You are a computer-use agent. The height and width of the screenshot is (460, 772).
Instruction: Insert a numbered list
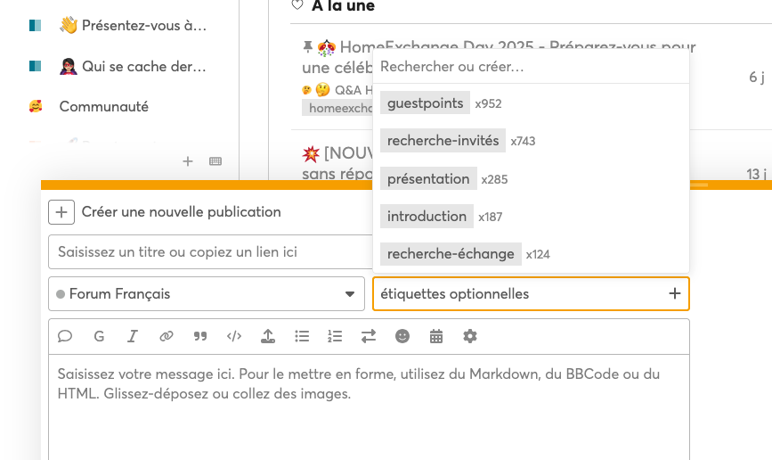(x=335, y=336)
